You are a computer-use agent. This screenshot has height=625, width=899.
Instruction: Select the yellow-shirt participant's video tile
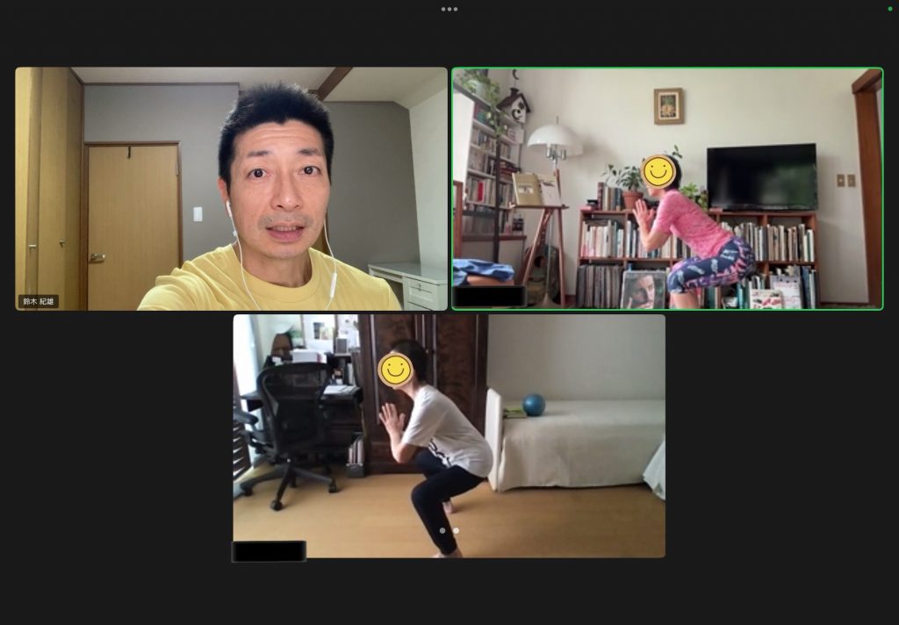point(231,189)
